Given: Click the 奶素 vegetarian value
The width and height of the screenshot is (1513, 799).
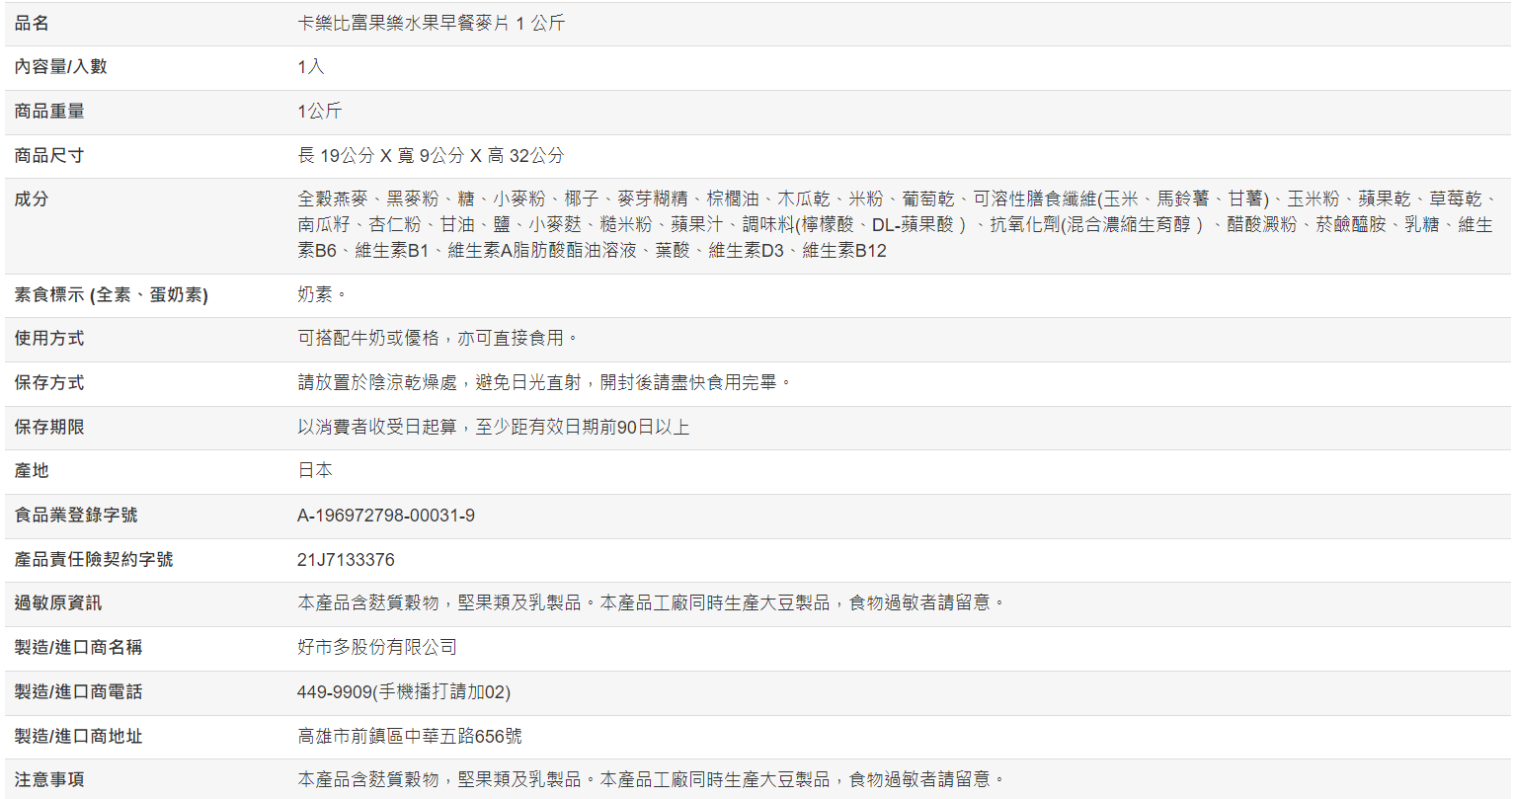Looking at the screenshot, I should pos(322,294).
